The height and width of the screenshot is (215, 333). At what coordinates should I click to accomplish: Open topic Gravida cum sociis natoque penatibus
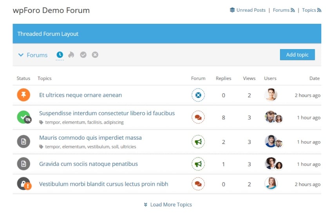[x=89, y=164]
